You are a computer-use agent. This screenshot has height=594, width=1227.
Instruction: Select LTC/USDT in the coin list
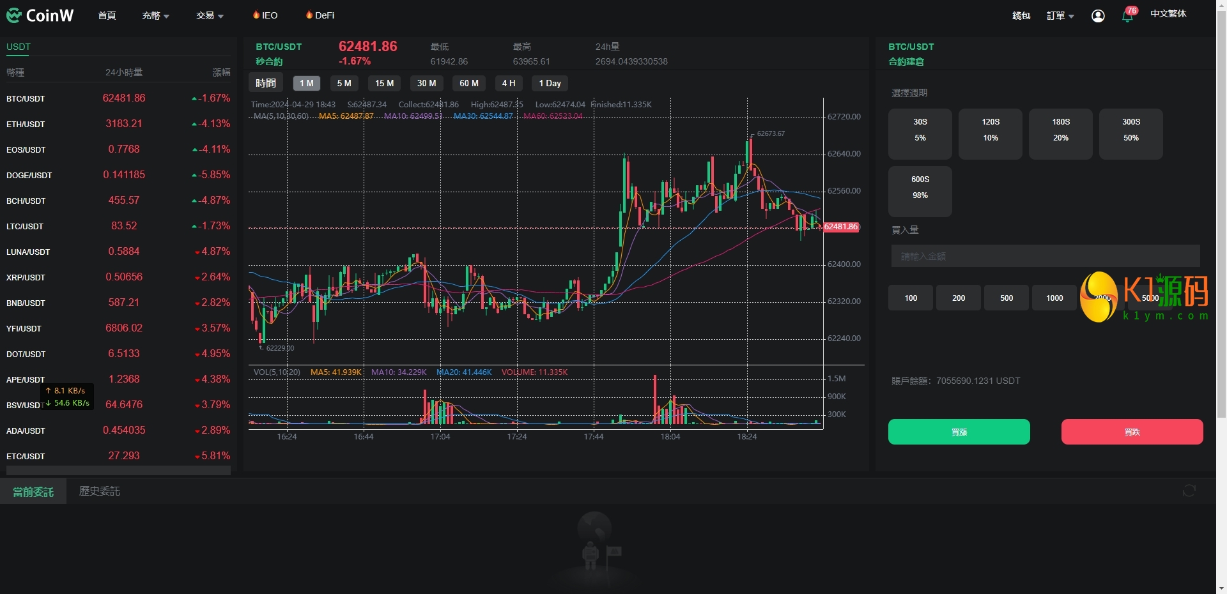(118, 226)
